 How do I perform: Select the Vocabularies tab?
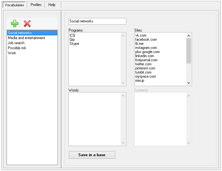[x=14, y=5]
